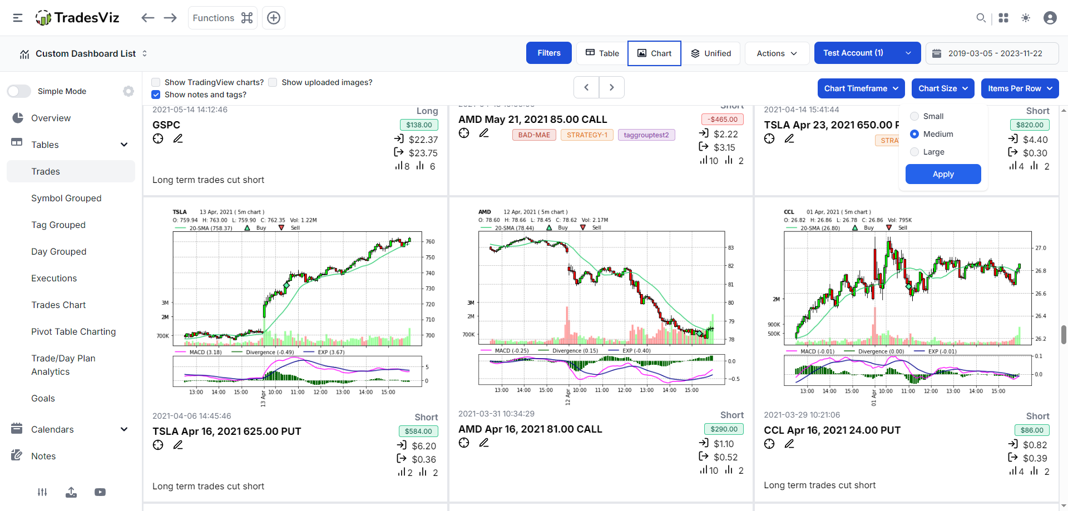This screenshot has height=511, width=1068.
Task: Click the BAD-MAE tag
Action: pos(534,135)
